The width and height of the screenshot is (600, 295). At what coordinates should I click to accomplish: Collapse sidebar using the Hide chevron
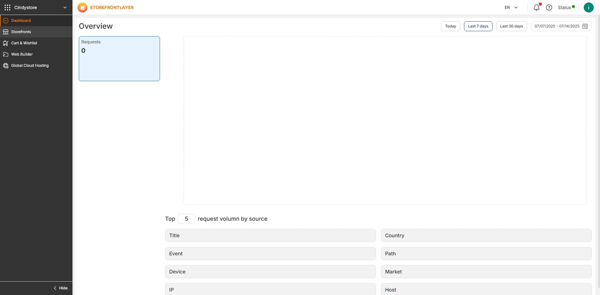(x=55, y=288)
